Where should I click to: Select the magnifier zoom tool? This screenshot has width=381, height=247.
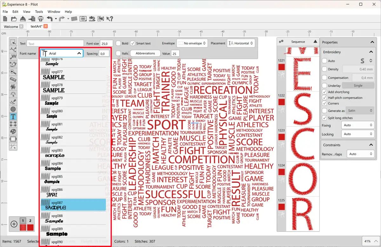[13, 72]
